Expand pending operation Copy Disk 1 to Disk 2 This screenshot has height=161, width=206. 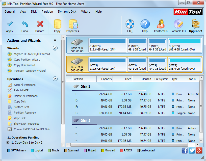click(x=8, y=143)
